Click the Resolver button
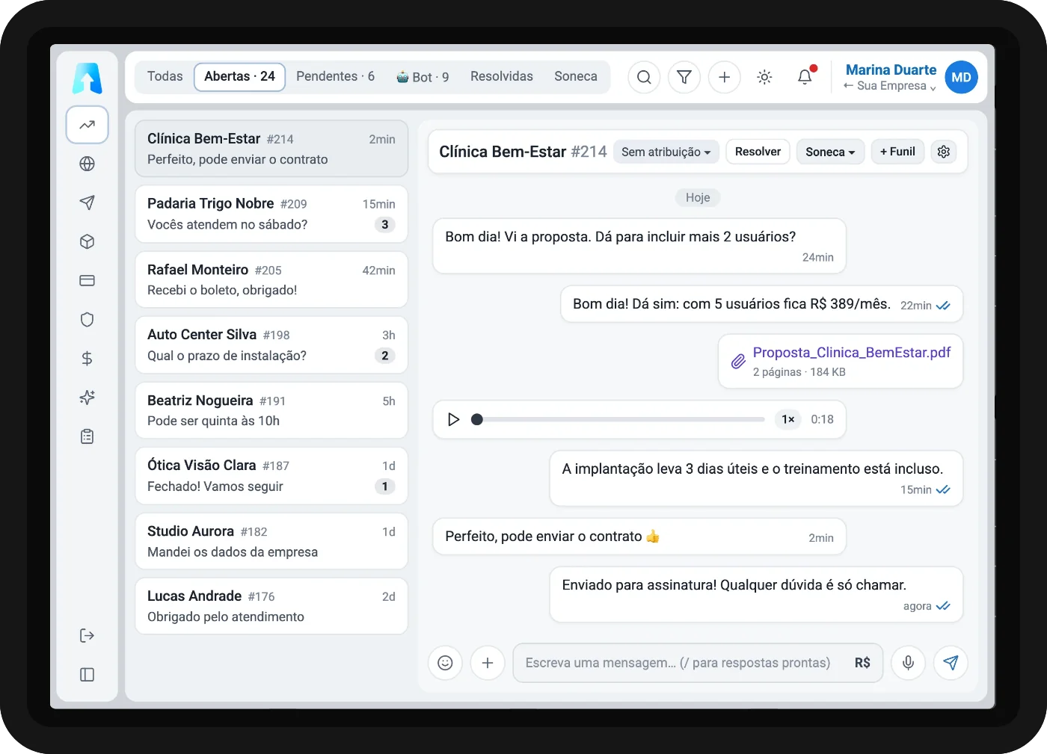This screenshot has width=1047, height=754. pos(758,152)
